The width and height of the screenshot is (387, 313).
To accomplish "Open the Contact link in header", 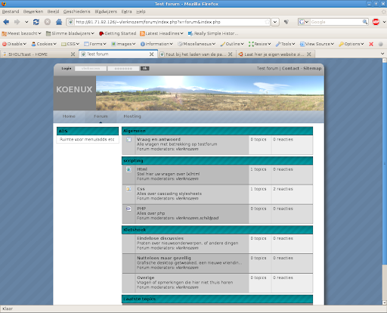I will coord(290,68).
